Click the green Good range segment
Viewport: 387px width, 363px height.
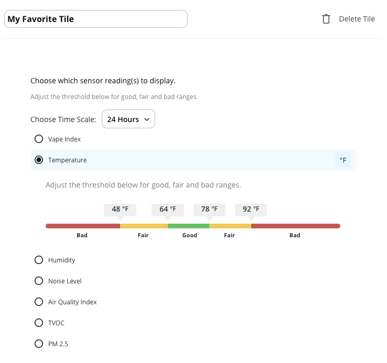[x=188, y=226]
